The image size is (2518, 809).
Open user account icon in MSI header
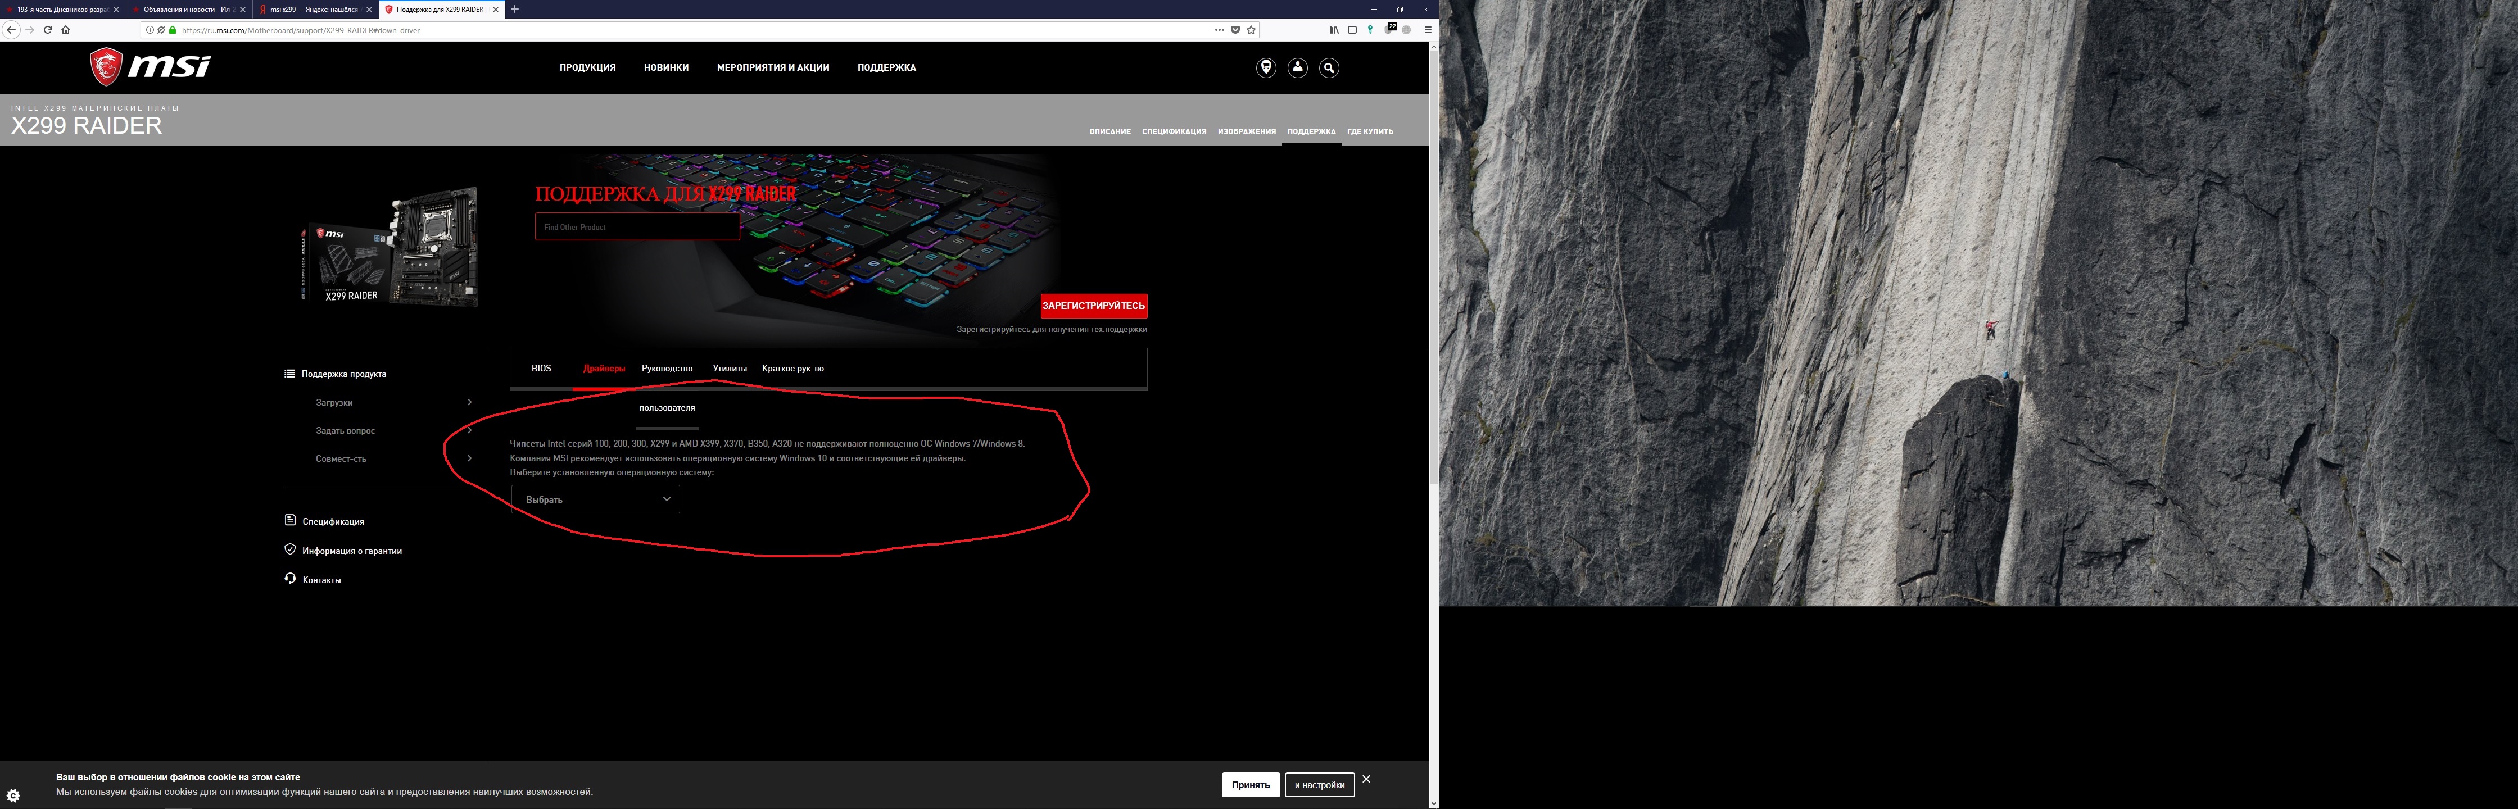coord(1297,67)
